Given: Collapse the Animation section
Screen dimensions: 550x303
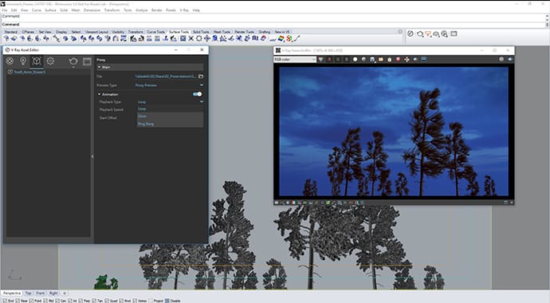Looking at the screenshot, I should 100,94.
